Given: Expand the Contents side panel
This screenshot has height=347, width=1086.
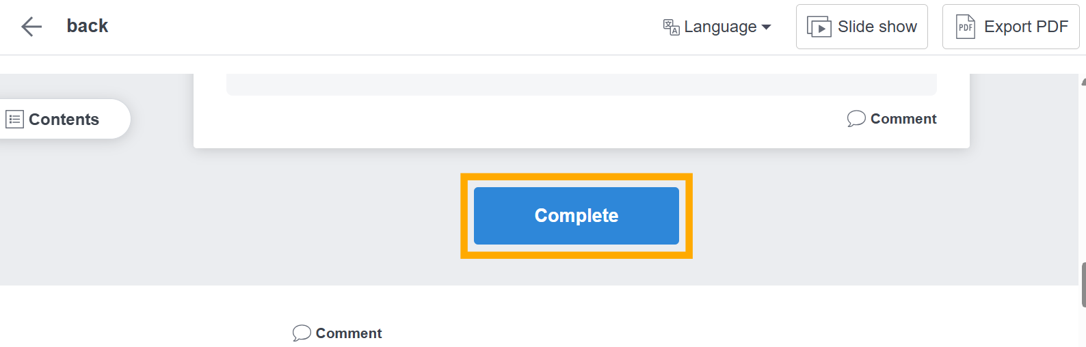Looking at the screenshot, I should tap(64, 120).
